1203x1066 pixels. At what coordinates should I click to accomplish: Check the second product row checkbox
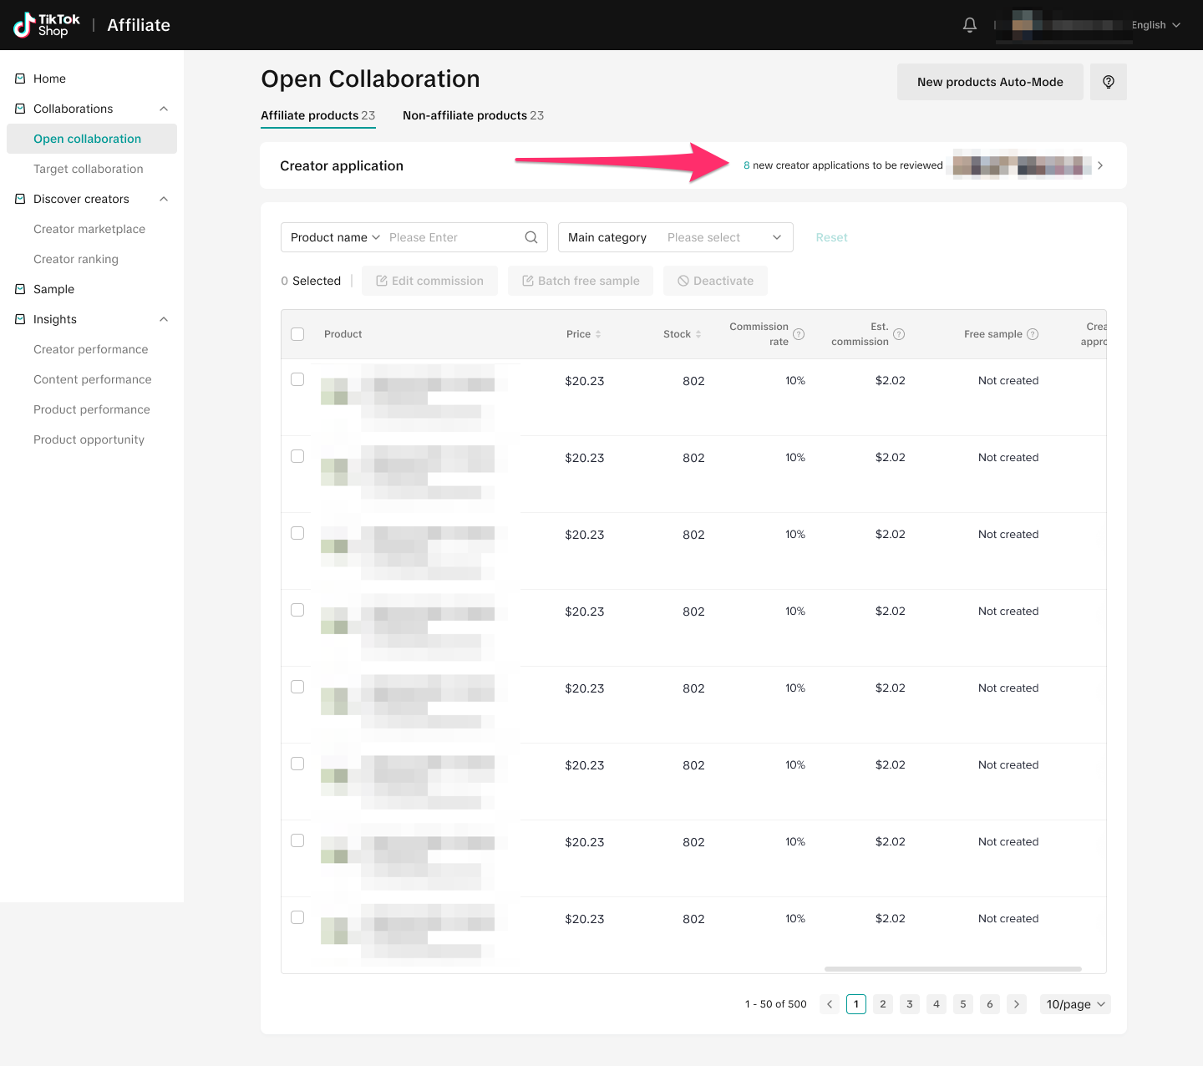tap(297, 456)
